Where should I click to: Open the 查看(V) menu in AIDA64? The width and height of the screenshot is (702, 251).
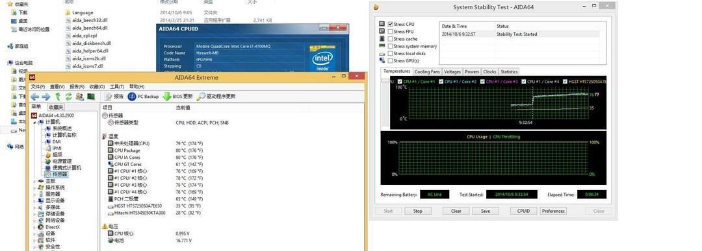tap(57, 87)
